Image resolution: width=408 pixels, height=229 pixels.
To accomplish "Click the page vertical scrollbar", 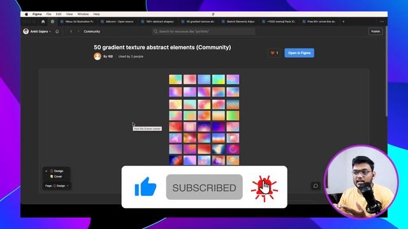I will tap(386, 71).
